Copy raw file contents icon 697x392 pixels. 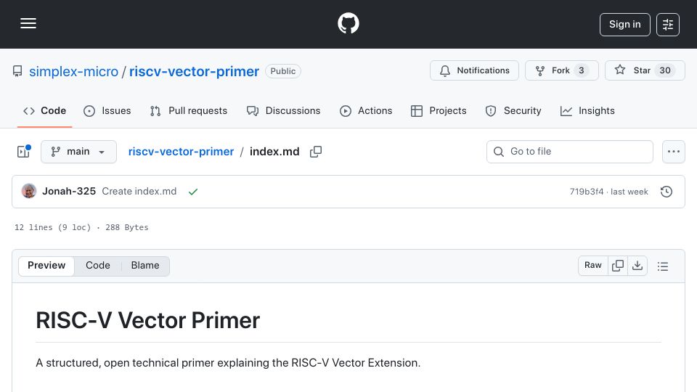click(618, 266)
